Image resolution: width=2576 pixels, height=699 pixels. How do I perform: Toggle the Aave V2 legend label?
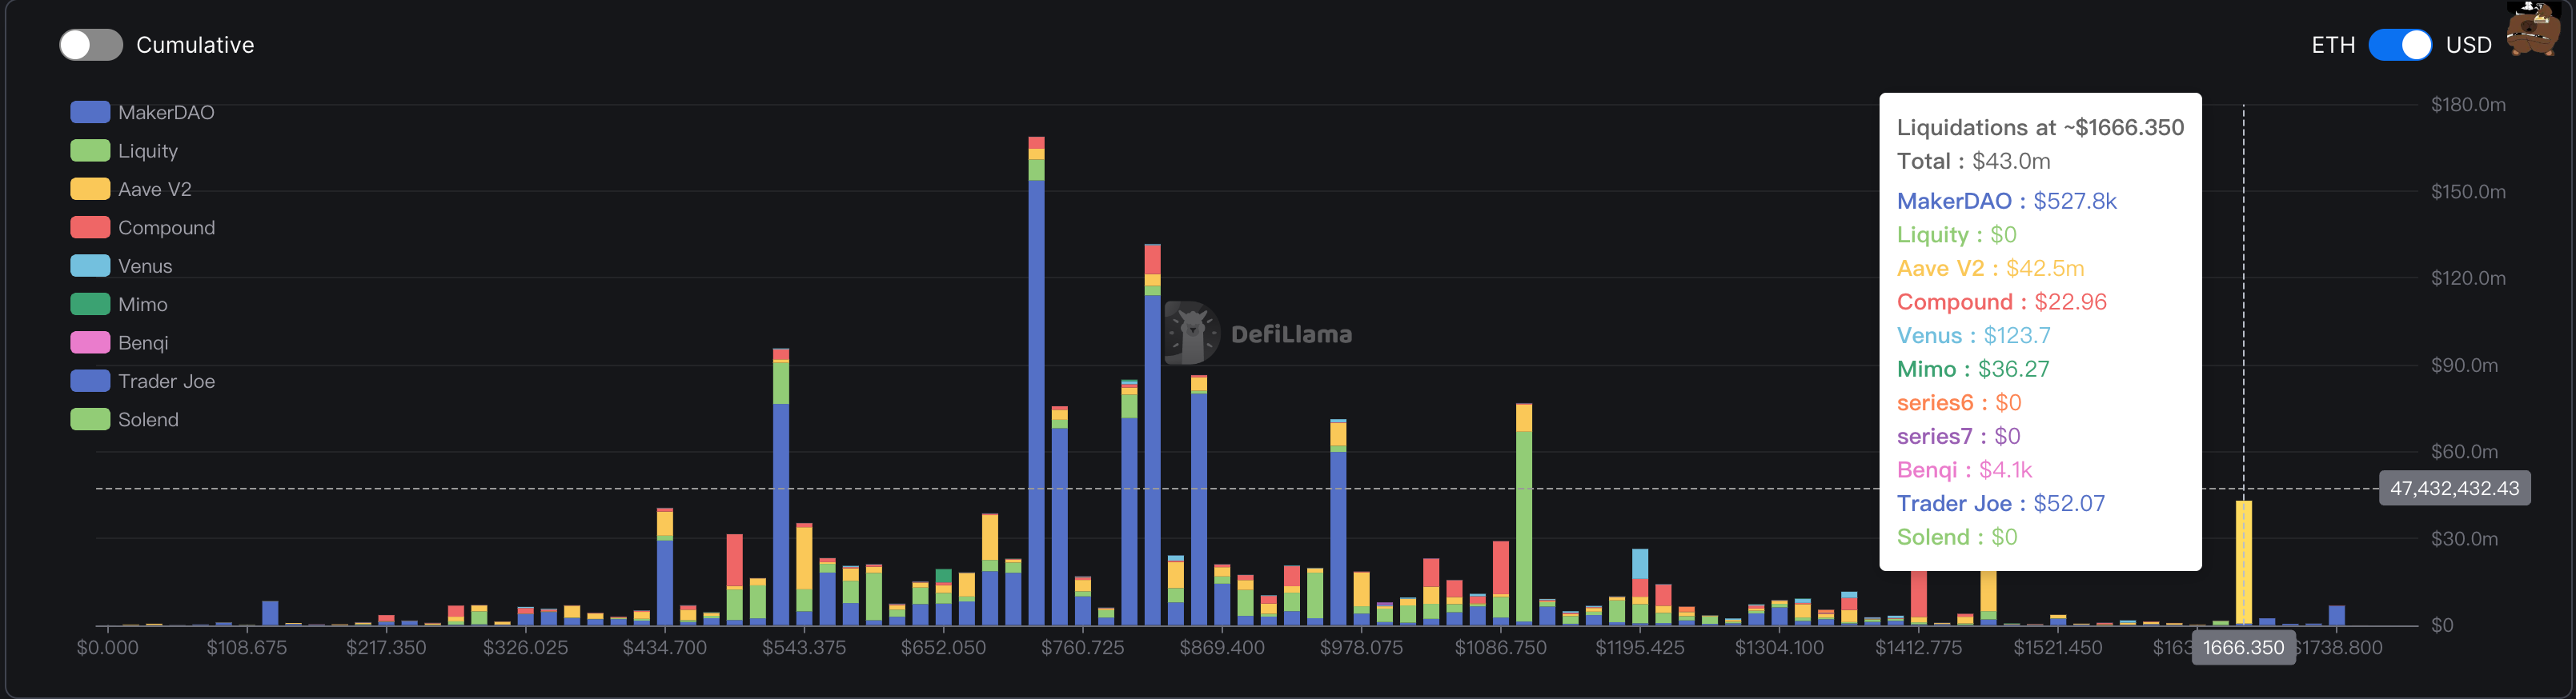155,190
